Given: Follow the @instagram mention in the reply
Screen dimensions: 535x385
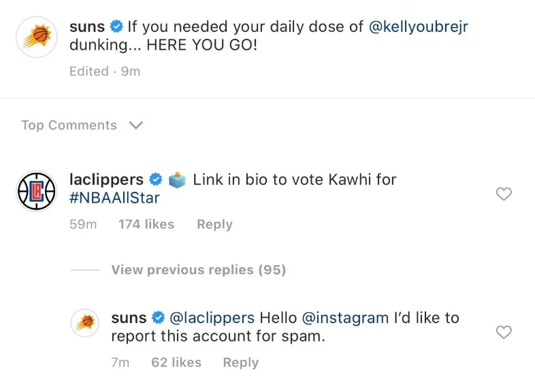Looking at the screenshot, I should pyautogui.click(x=346, y=318).
